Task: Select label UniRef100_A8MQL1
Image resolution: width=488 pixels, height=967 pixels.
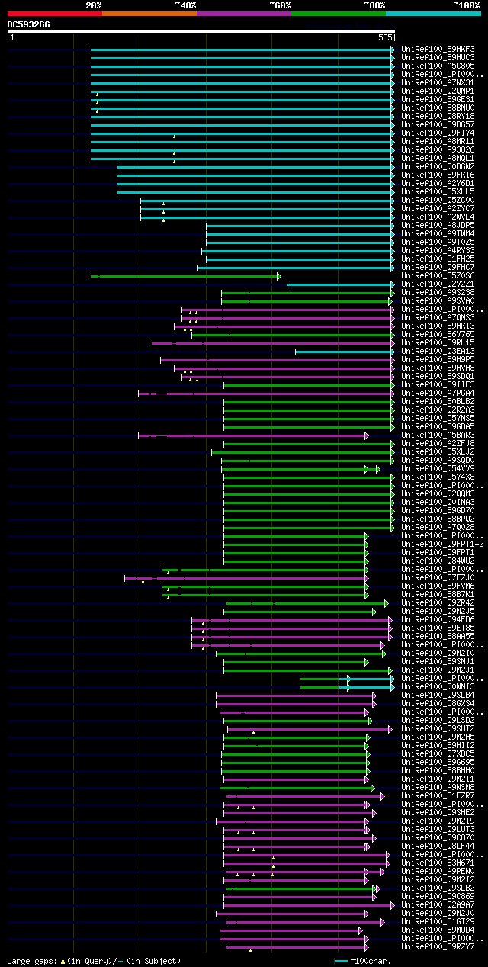Action: click(438, 159)
